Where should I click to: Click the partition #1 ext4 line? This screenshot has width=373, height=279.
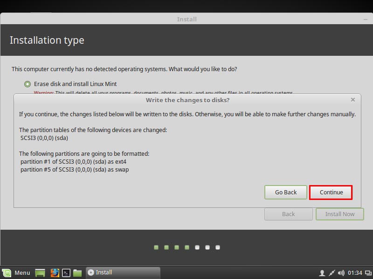pos(74,161)
